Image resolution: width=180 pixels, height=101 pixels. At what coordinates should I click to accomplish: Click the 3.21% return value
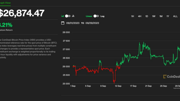6,25
